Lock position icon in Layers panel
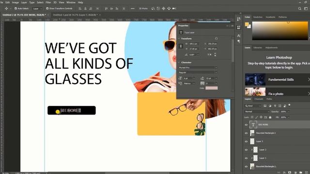310x174 pixels. [261, 117]
